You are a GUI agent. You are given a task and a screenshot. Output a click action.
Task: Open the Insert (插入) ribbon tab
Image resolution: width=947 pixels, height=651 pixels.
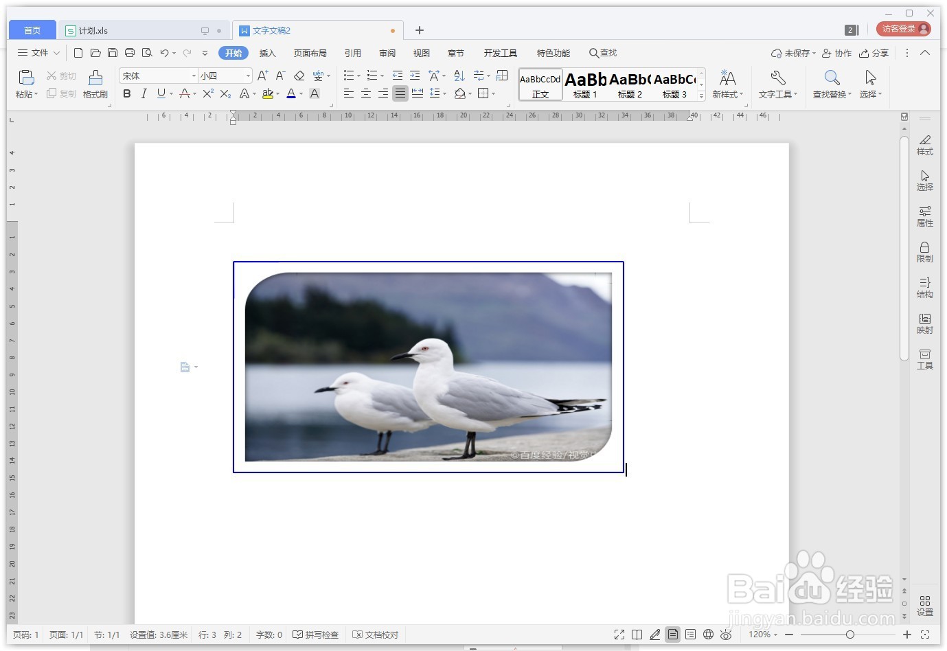[267, 53]
